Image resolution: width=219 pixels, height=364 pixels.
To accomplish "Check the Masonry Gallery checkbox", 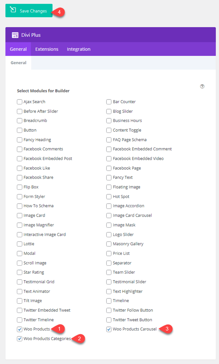I will coord(109,244).
